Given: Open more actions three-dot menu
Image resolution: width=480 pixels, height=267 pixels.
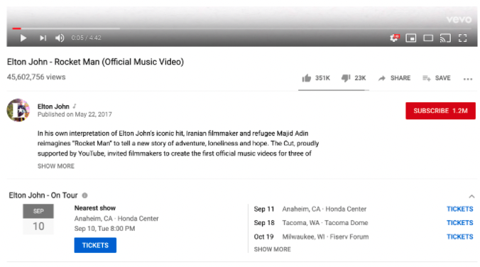Looking at the screenshot, I should [x=468, y=79].
